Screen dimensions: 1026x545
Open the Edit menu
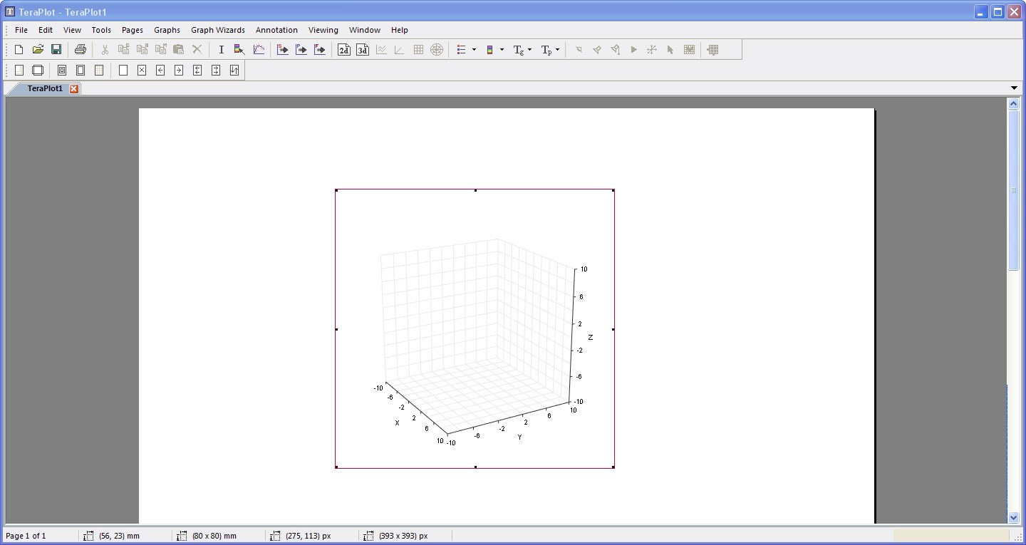(46, 30)
